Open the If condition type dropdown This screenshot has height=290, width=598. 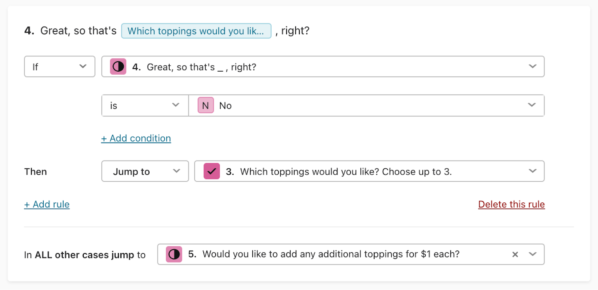[60, 67]
